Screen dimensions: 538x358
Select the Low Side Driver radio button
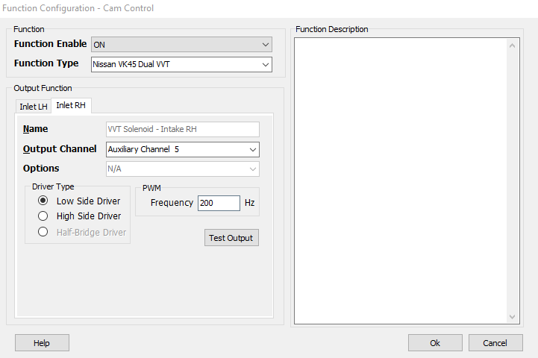click(x=43, y=201)
